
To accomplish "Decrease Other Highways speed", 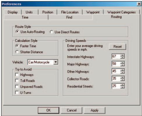I will [x=122, y=72].
